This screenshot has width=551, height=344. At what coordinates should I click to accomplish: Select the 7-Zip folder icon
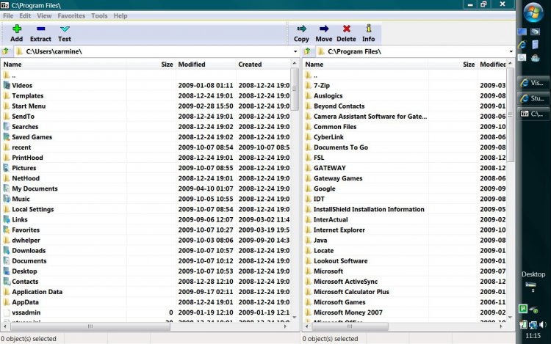[308, 85]
